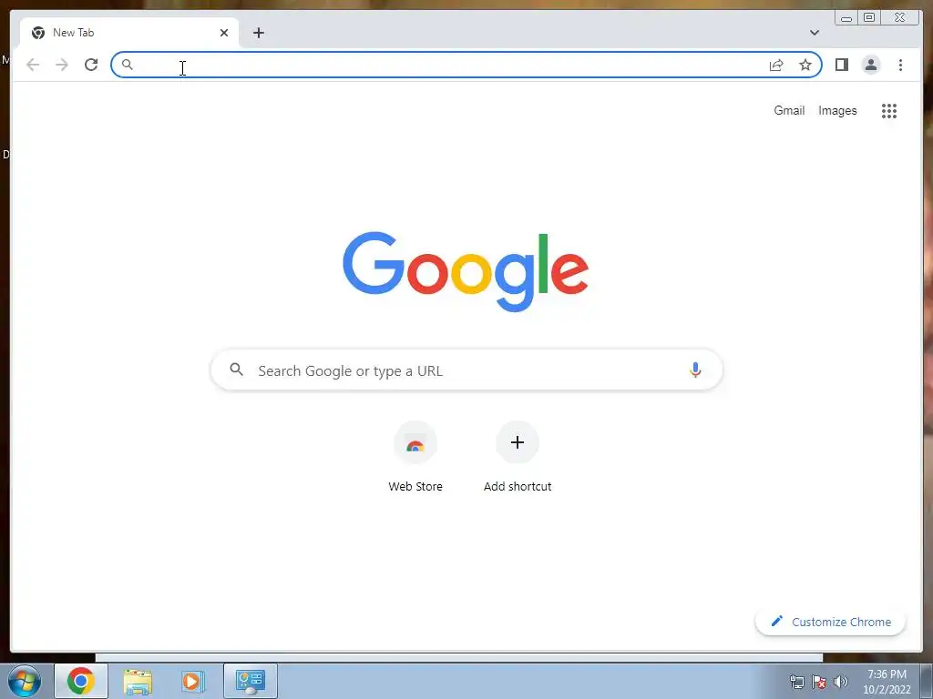Image resolution: width=933 pixels, height=699 pixels.
Task: Click the taskbar clock showing 7:36 PM
Action: [887, 682]
